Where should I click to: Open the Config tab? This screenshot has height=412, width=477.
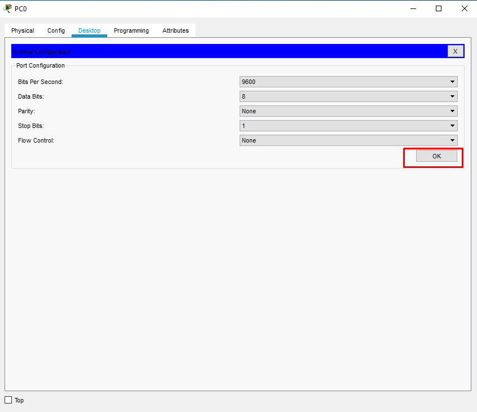pos(56,30)
